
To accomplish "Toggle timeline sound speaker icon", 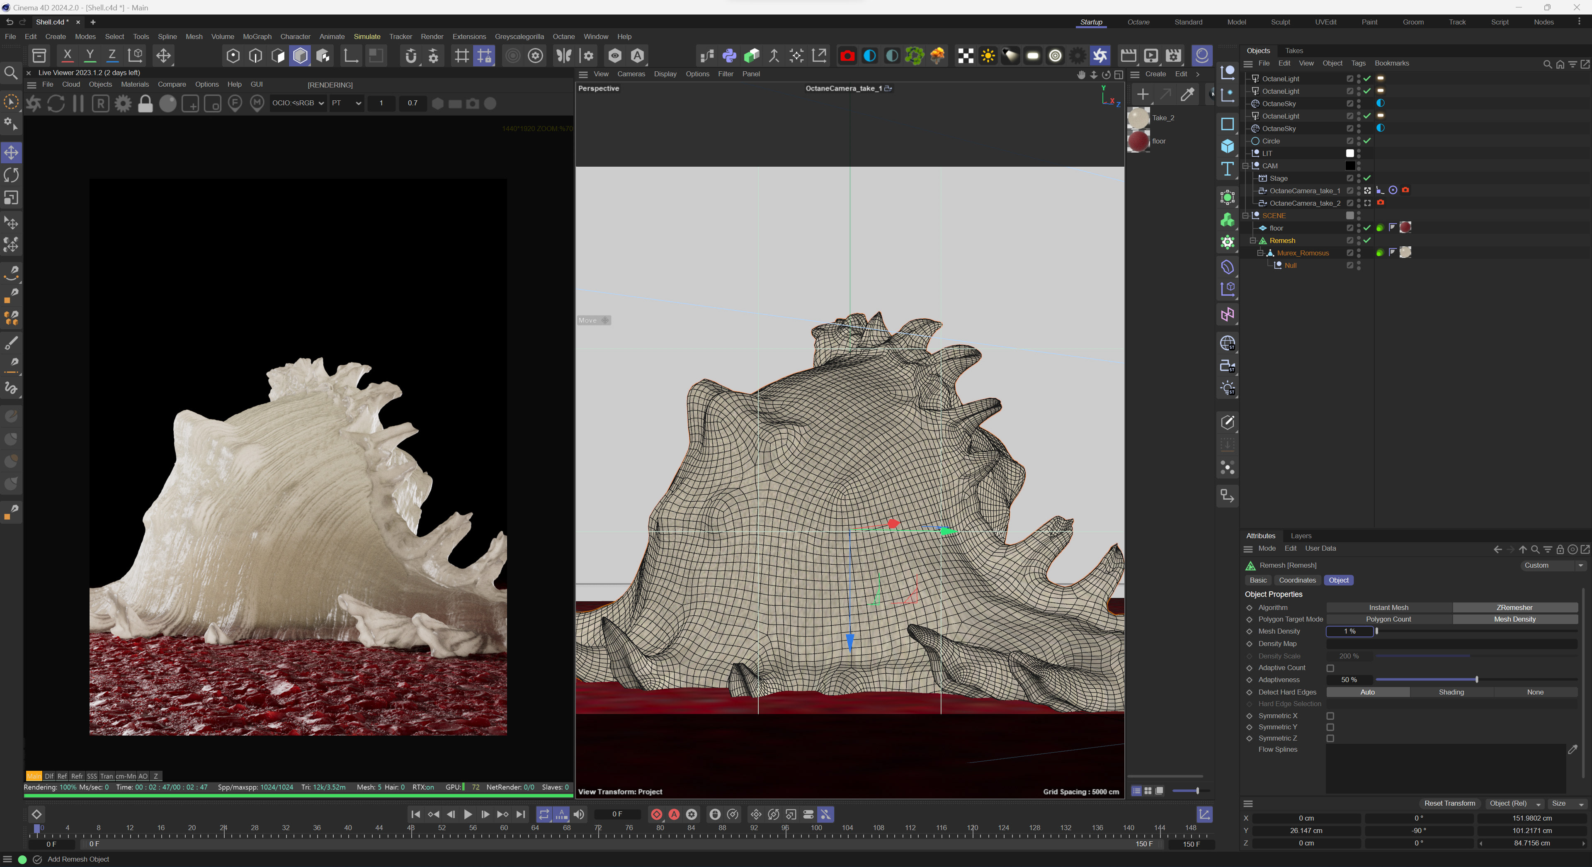I will tap(578, 814).
